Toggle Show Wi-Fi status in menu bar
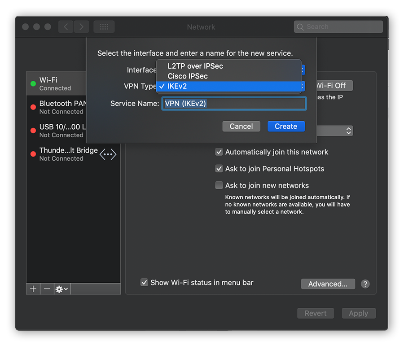The width and height of the screenshot is (404, 346). [x=144, y=282]
